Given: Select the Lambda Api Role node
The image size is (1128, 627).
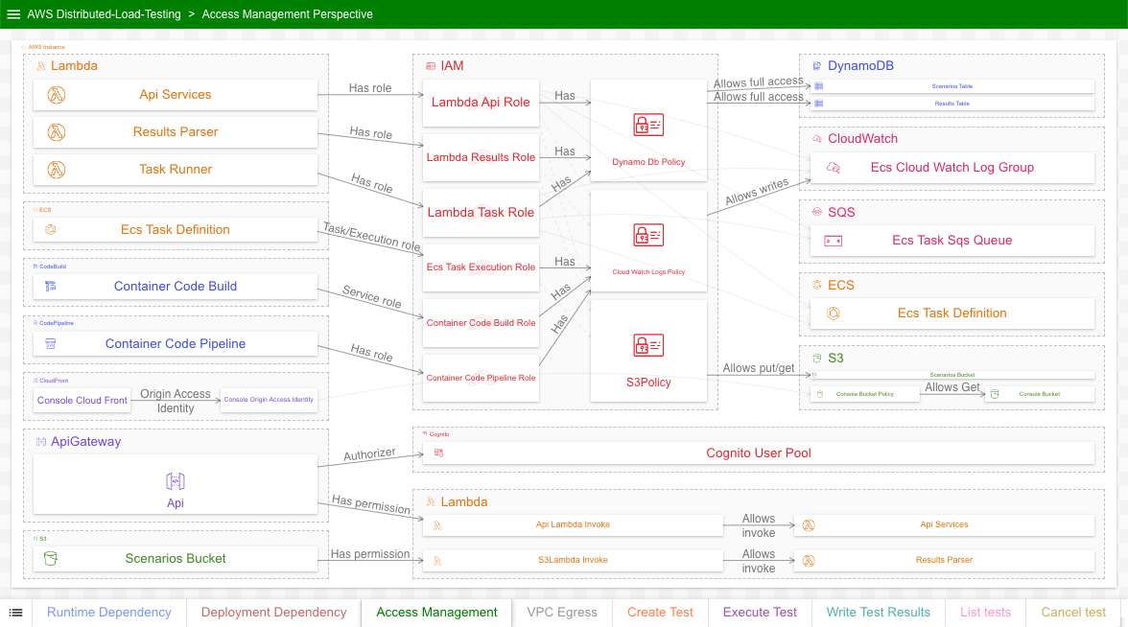Looking at the screenshot, I should pos(481,102).
